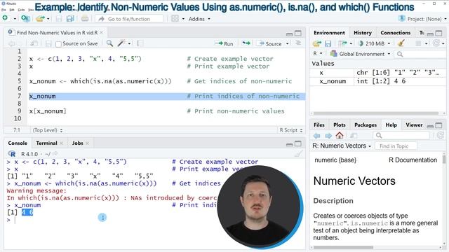The width and height of the screenshot is (449, 252).
Task: Click the Clear Objects broom icon
Action: click(x=401, y=43)
